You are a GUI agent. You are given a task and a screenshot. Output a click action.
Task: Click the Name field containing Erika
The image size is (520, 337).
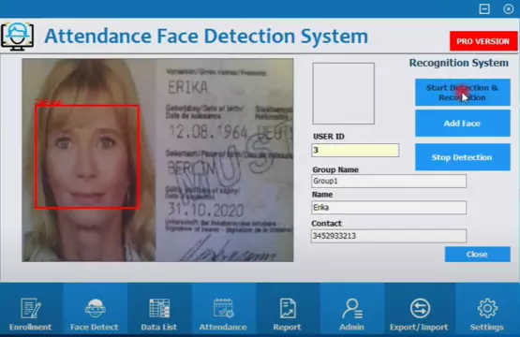pos(389,208)
